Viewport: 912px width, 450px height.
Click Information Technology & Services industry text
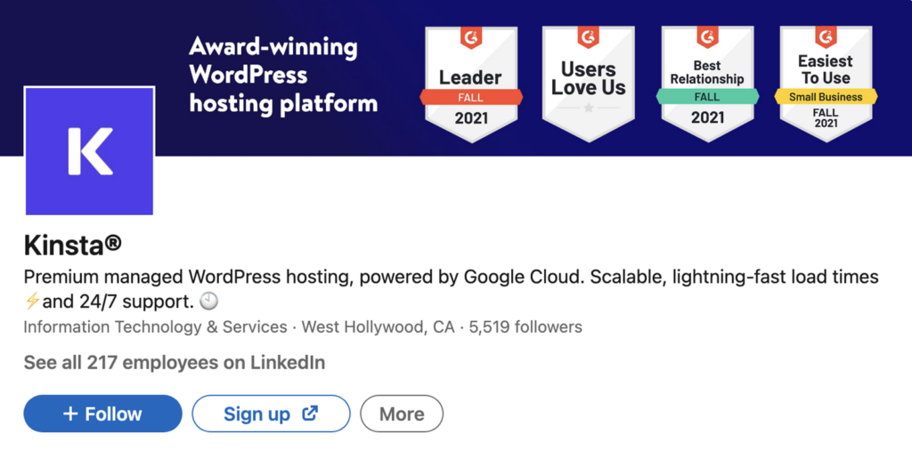[155, 327]
